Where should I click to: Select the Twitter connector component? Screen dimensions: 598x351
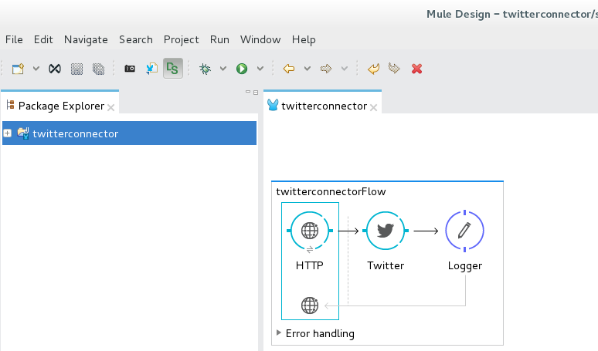386,231
